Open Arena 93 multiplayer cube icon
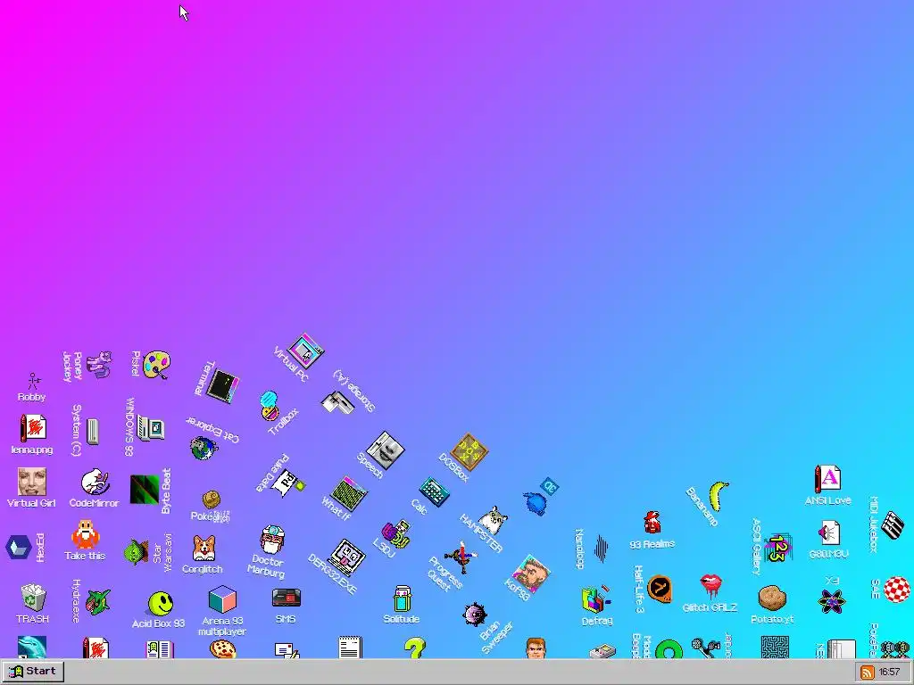This screenshot has width=914, height=685. tap(222, 599)
